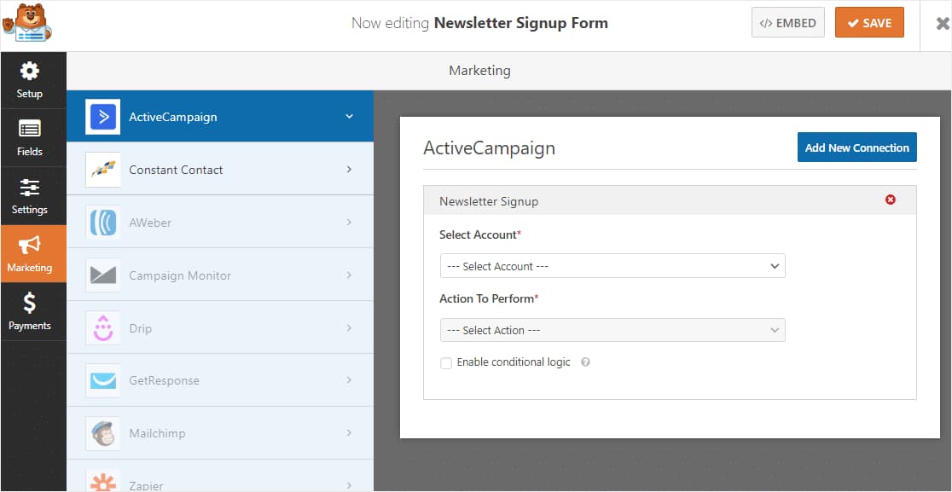Save the Newsletter Signup Form

pos(869,22)
